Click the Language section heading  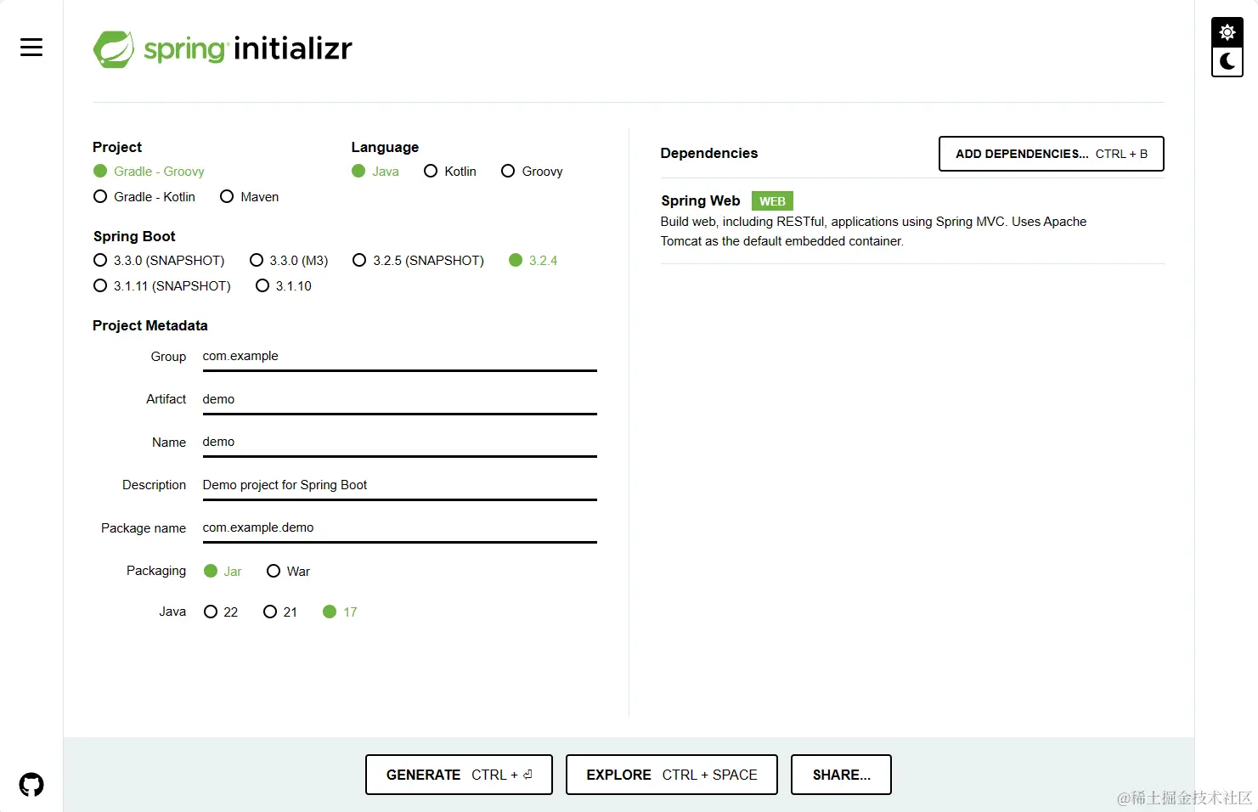385,148
